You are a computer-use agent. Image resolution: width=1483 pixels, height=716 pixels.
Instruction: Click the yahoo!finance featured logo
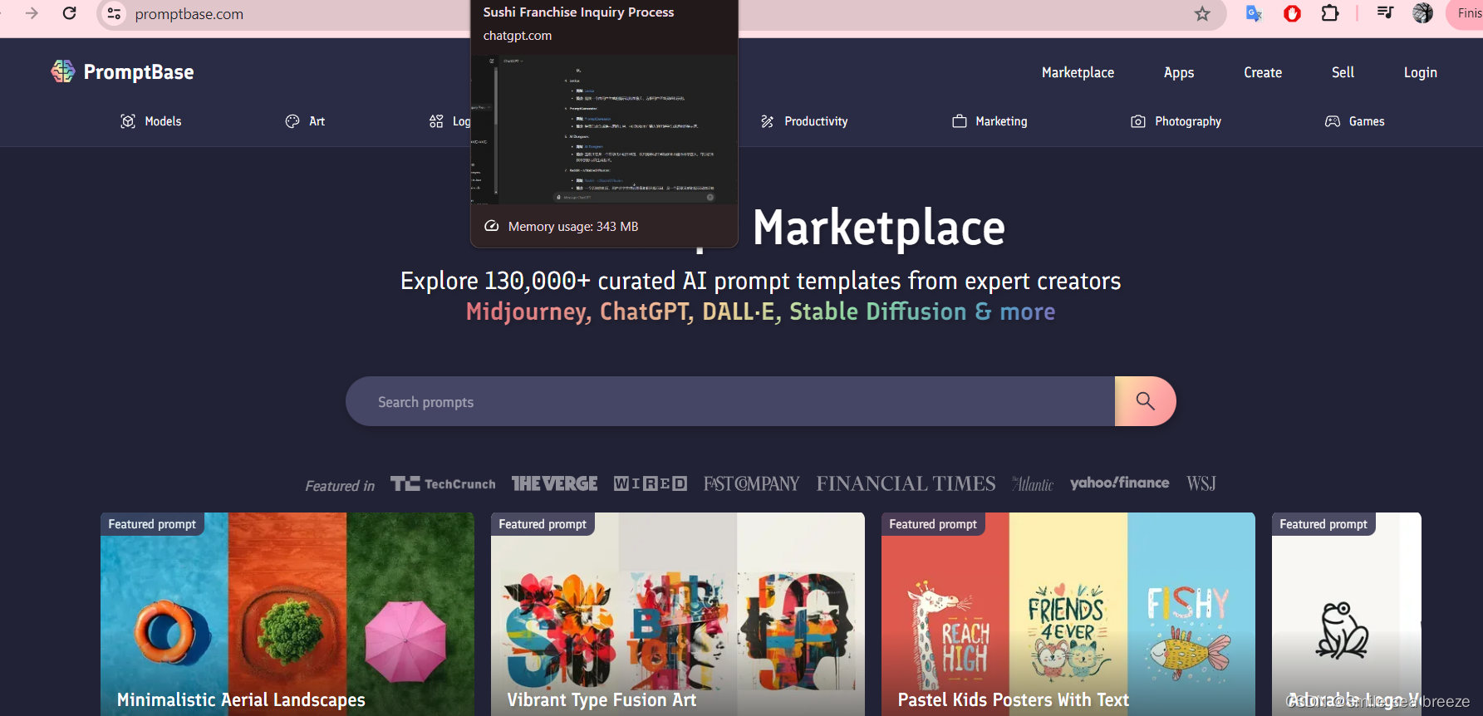(x=1119, y=483)
